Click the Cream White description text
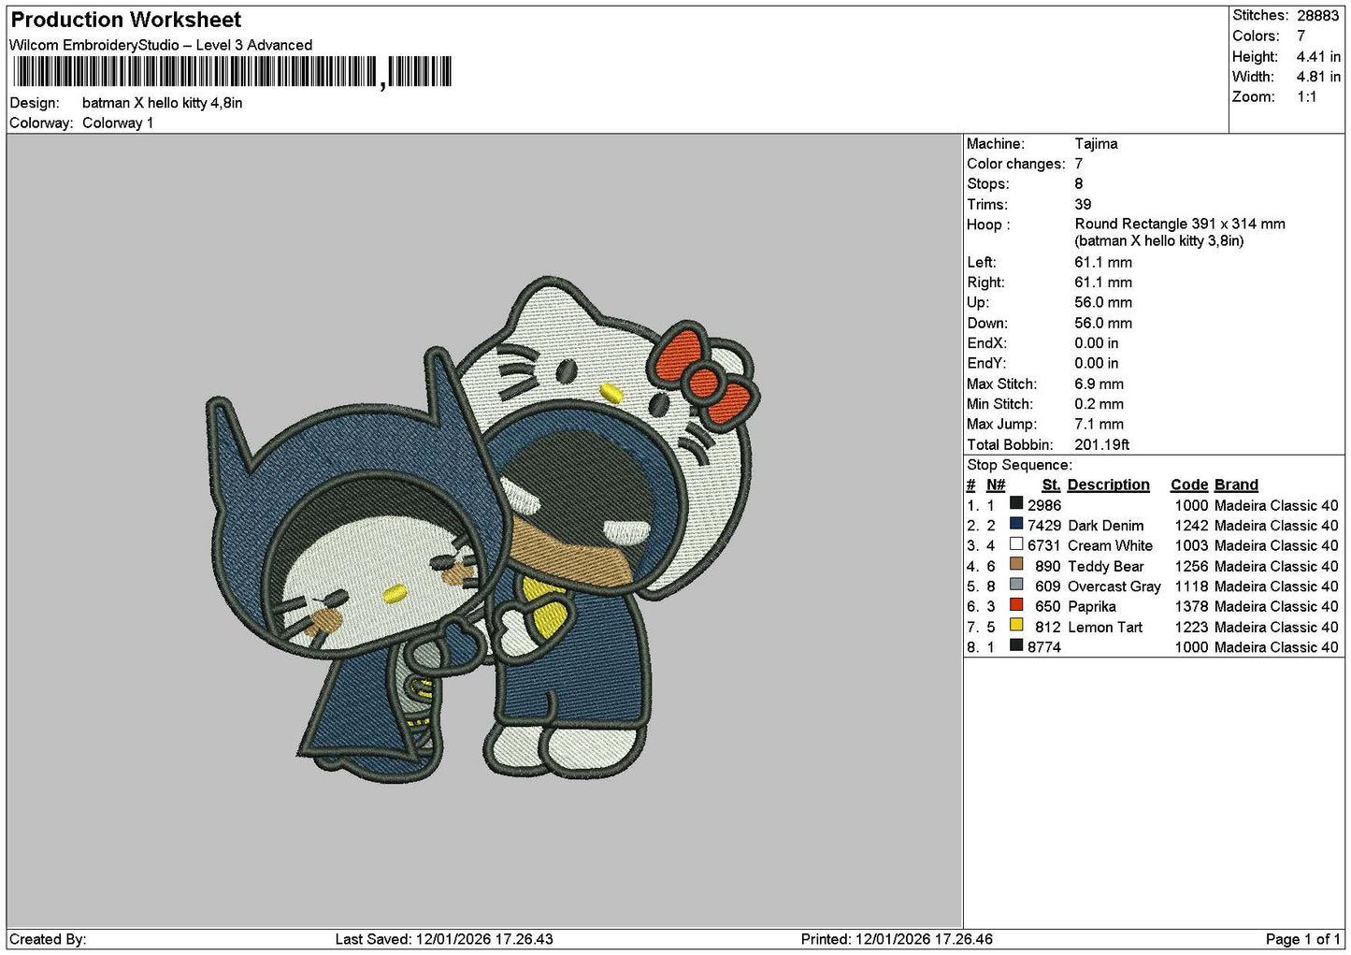1351x955 pixels. click(x=1111, y=545)
